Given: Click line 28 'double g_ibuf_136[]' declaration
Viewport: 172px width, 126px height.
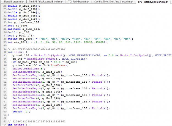Looking at the screenshot, I should pos(24,6).
